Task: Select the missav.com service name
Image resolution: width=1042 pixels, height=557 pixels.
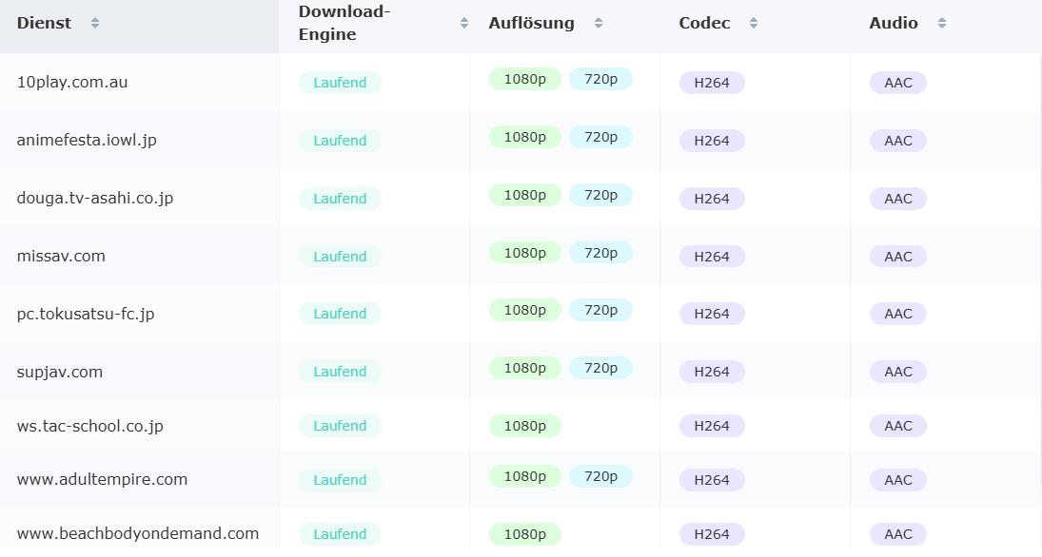Action: click(61, 256)
